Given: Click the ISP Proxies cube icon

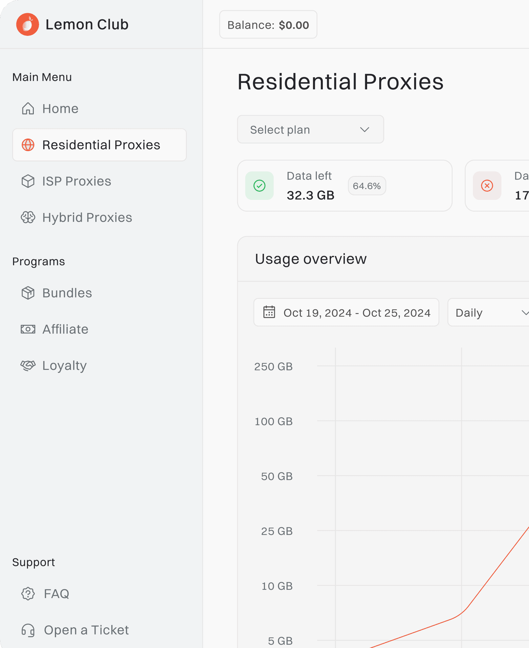Looking at the screenshot, I should (28, 181).
